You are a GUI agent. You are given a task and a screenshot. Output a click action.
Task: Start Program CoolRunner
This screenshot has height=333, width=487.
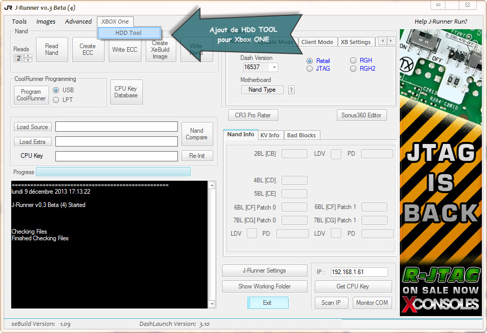click(31, 95)
